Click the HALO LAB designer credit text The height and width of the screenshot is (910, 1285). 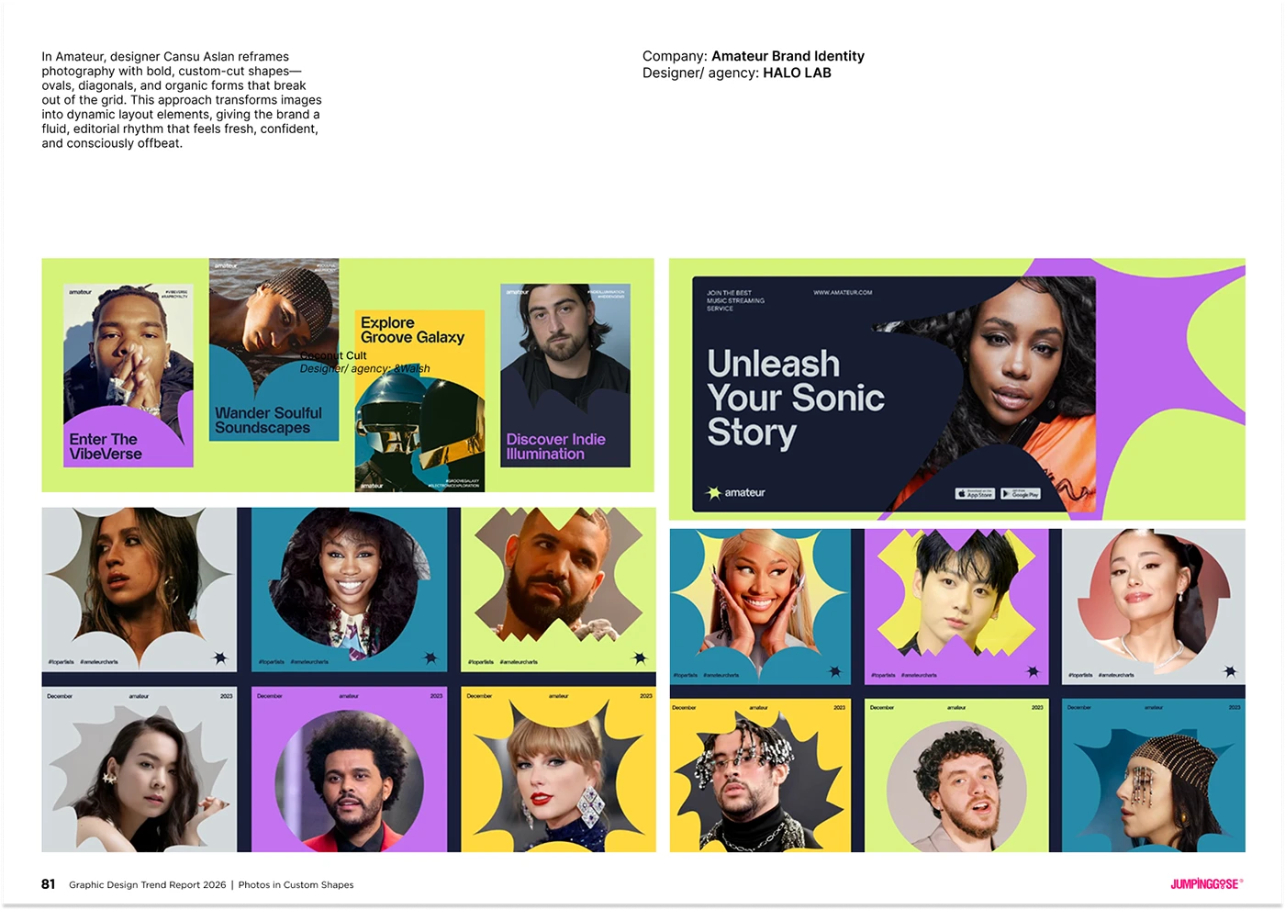(796, 73)
